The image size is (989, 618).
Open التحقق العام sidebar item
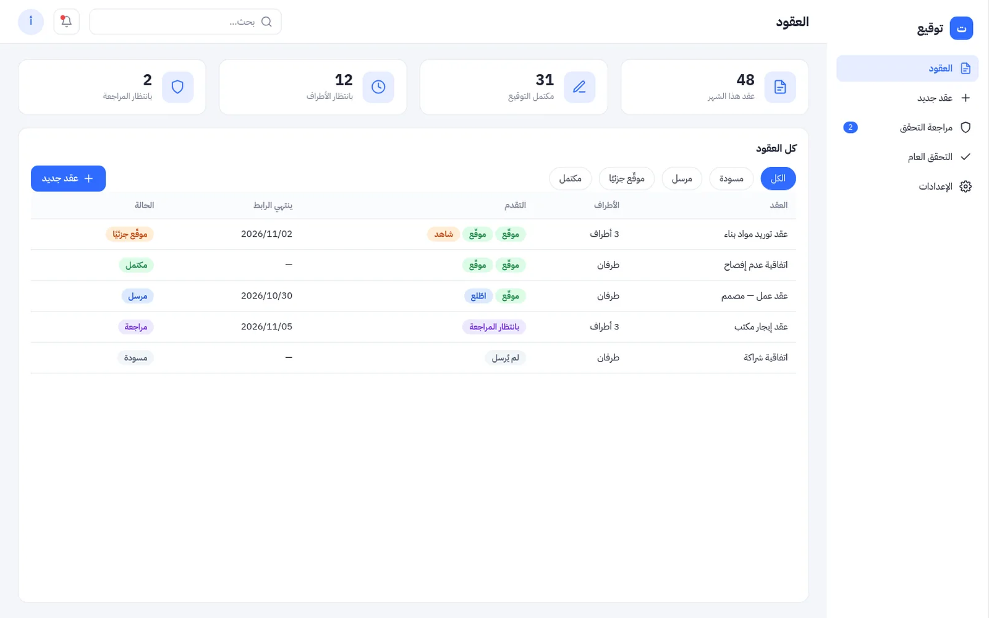pyautogui.click(x=907, y=157)
